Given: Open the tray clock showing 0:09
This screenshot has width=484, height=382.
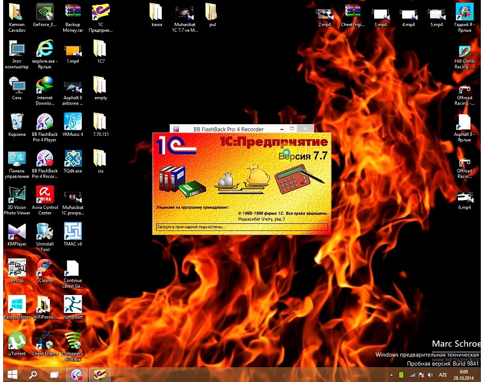Looking at the screenshot, I should click(464, 375).
